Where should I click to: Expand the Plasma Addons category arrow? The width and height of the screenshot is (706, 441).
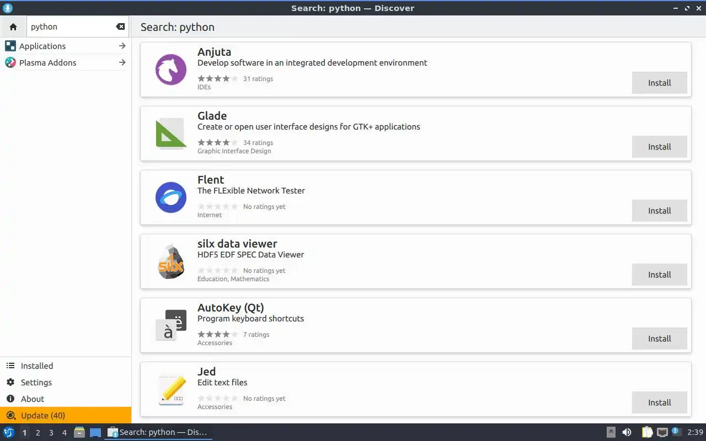[122, 62]
